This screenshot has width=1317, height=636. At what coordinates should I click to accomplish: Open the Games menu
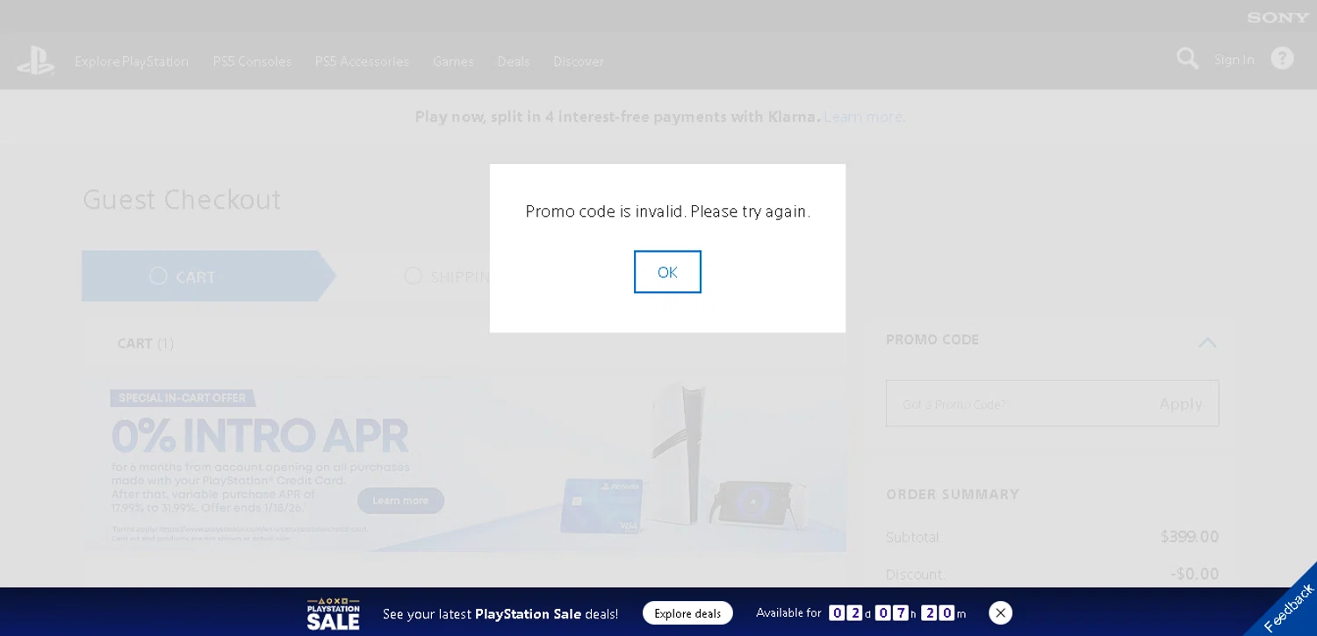pyautogui.click(x=453, y=61)
